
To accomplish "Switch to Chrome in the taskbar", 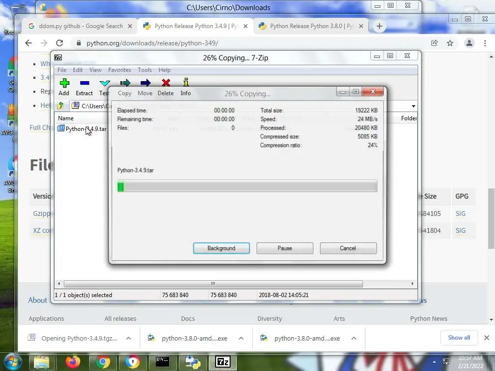I will [x=103, y=362].
